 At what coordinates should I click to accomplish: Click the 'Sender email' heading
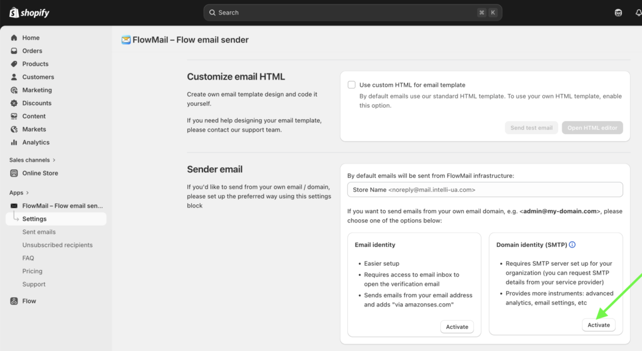pos(214,169)
